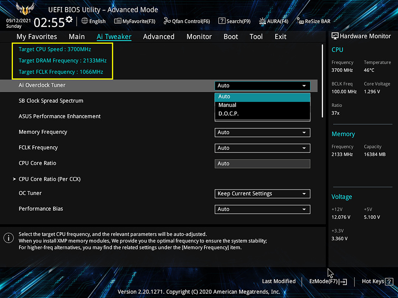Click the memory Capacity 16384 MB value
This screenshot has width=398, height=298.
tap(375, 154)
